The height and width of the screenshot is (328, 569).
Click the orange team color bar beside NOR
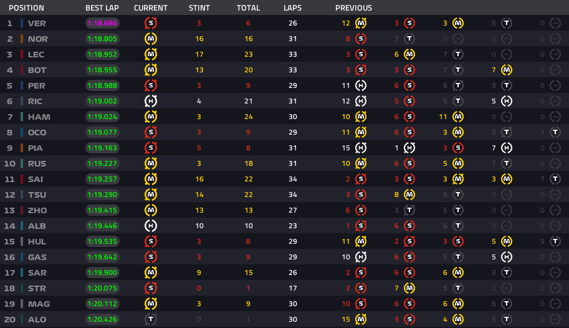point(22,39)
